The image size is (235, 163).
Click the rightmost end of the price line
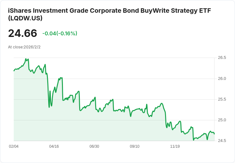[x=214, y=134]
